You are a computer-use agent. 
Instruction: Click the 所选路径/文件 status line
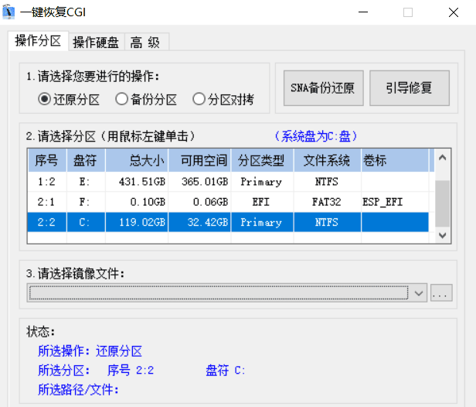point(78,390)
